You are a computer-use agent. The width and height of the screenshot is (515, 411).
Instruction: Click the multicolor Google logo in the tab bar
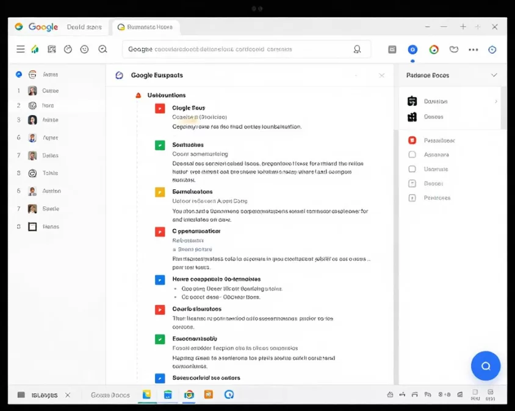(x=19, y=27)
